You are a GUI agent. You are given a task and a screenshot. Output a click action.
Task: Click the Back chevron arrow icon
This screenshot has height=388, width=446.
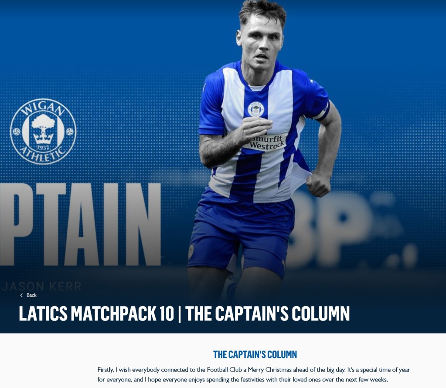coord(21,295)
